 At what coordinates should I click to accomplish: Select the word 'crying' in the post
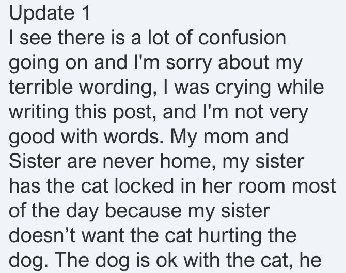click(x=243, y=89)
